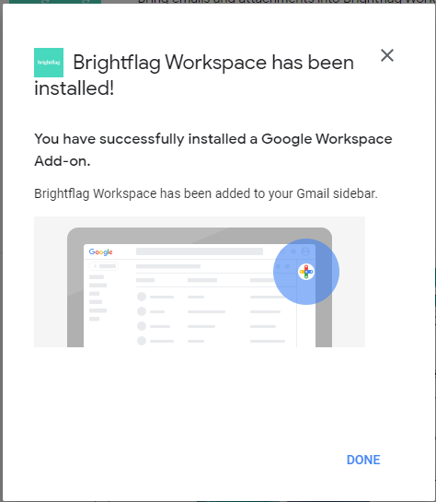
Task: Click the Google logo in the illustration
Action: tap(100, 252)
